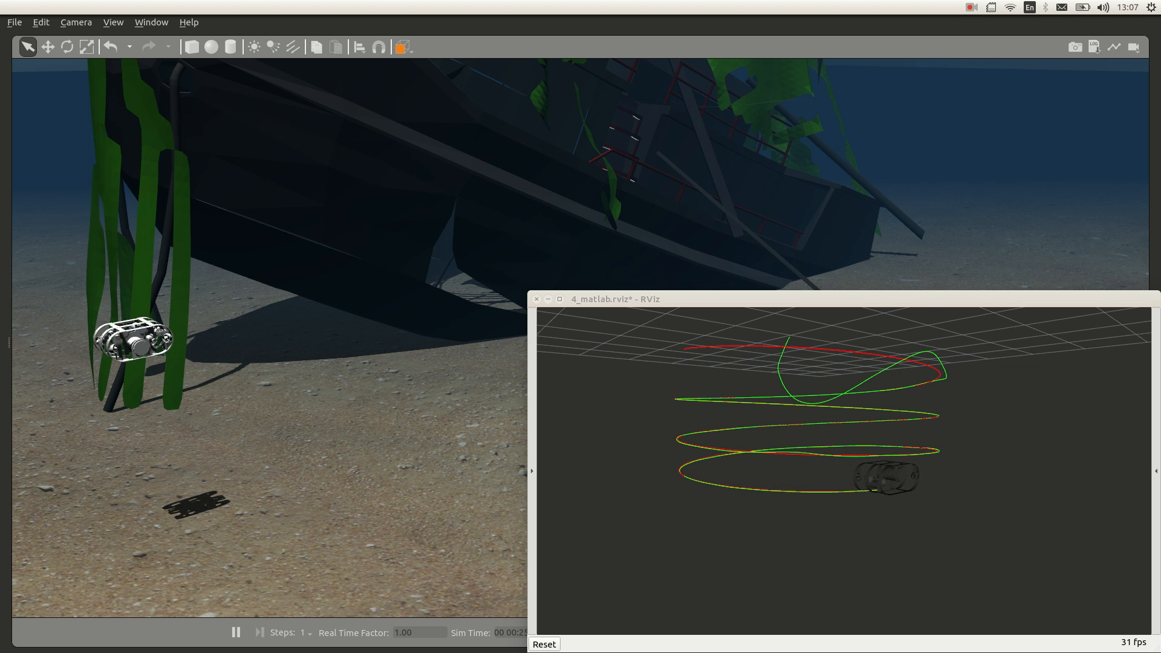Expand the RViz left panel arrow

532,471
